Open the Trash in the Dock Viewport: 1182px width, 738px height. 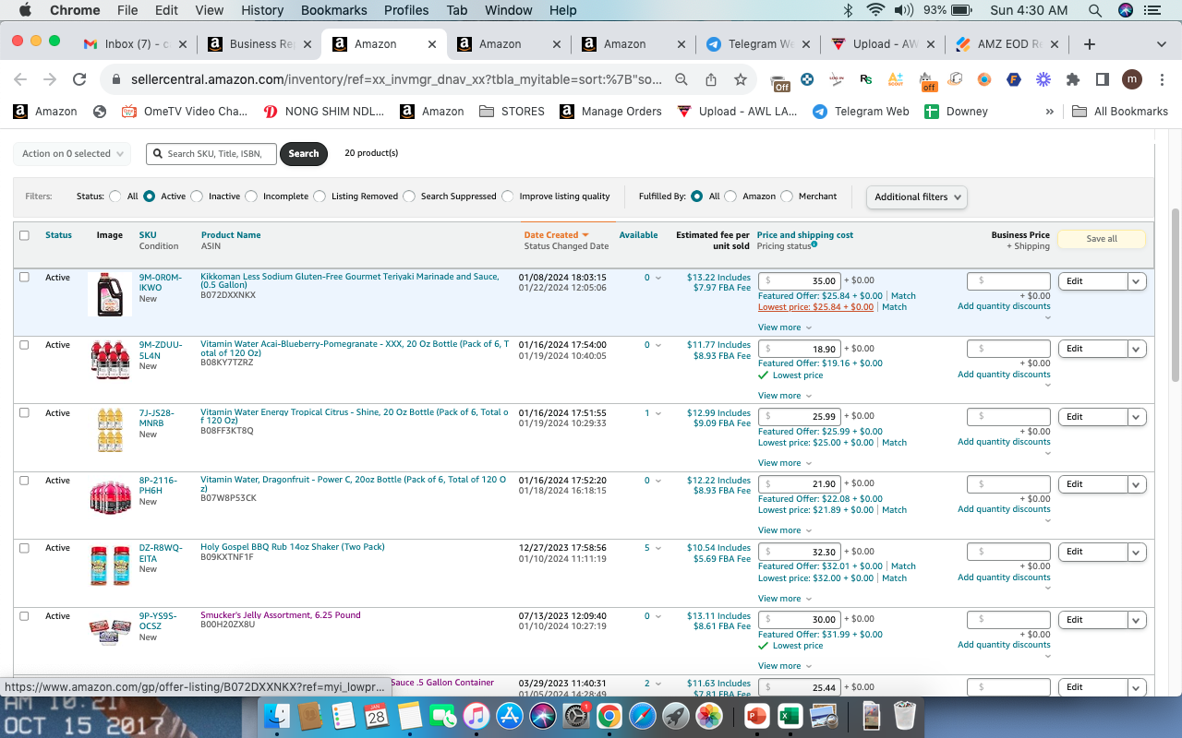click(905, 716)
